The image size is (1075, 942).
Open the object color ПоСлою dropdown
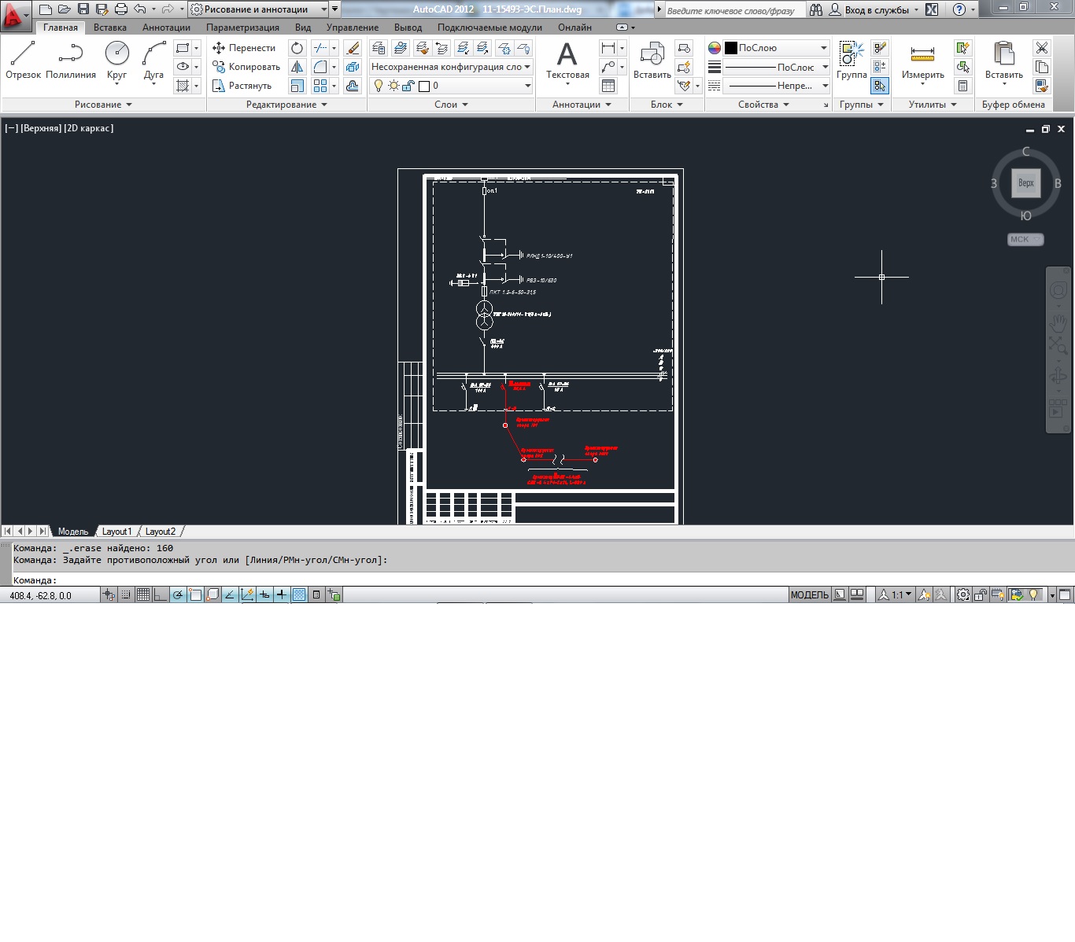tap(776, 48)
